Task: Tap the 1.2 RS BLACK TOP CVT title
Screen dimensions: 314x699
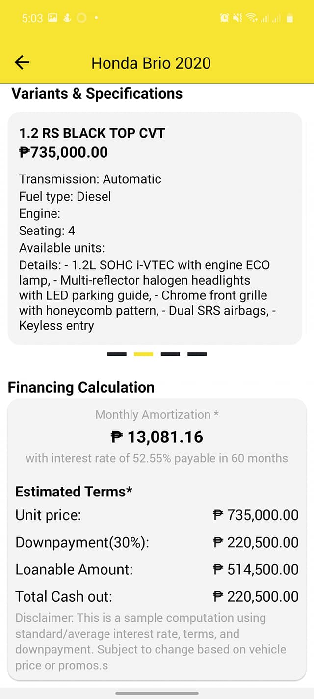Action: [x=92, y=133]
